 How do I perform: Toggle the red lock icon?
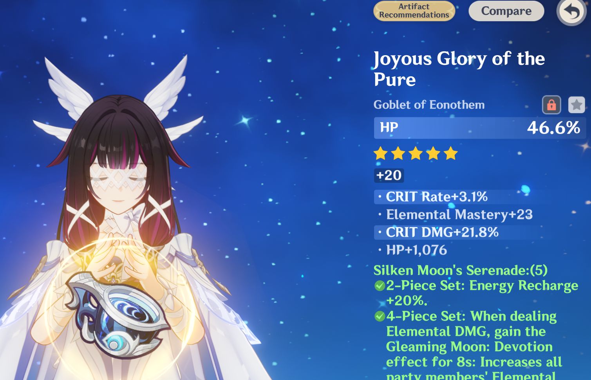tap(551, 105)
